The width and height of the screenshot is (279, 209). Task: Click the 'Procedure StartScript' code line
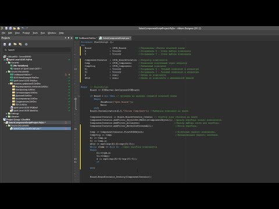(x=97, y=42)
